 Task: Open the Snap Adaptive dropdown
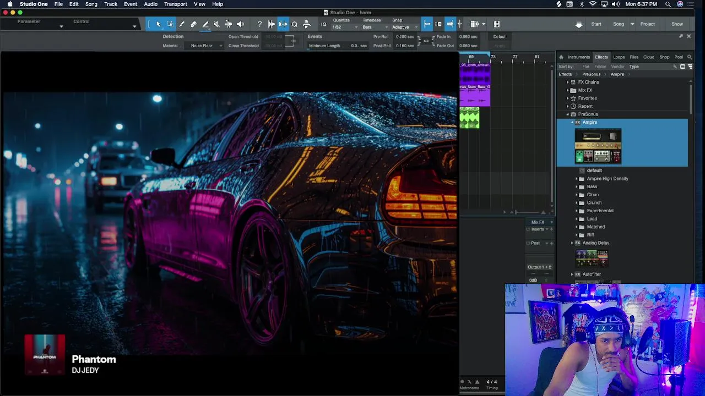pos(404,27)
